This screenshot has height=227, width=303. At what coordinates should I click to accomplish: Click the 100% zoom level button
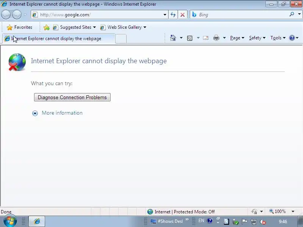pyautogui.click(x=278, y=211)
